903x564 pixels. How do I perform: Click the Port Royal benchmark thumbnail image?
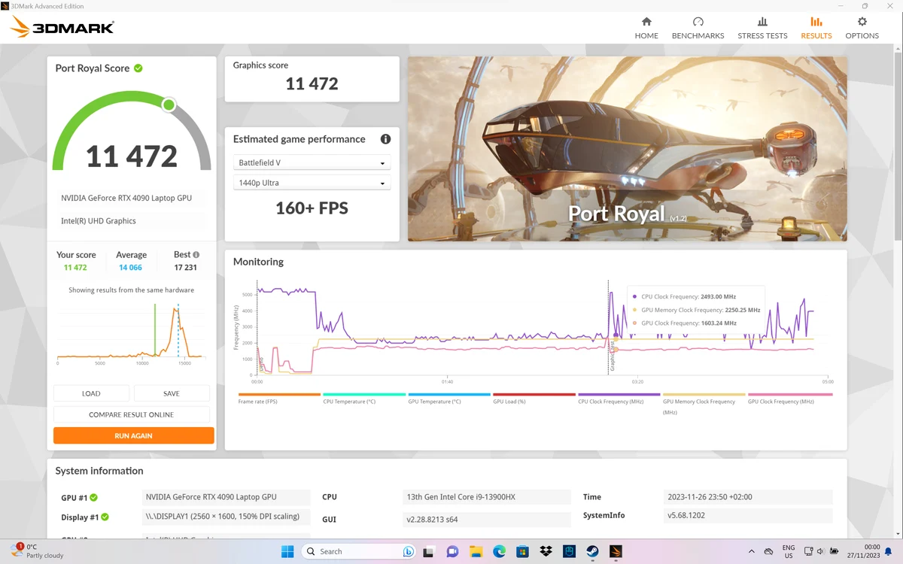tap(628, 149)
